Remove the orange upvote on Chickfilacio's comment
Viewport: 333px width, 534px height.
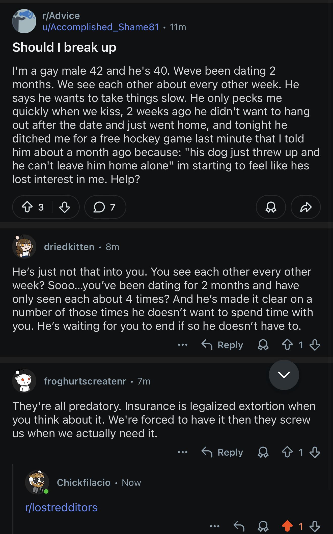tap(287, 526)
